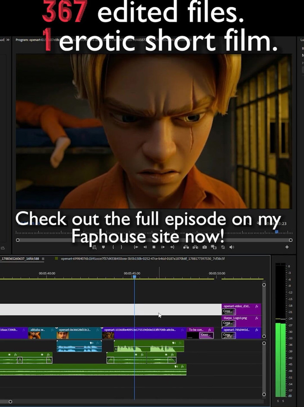Click Cross dissolve on 'To be con...' clip
The height and width of the screenshot is (407, 304).
point(206,335)
